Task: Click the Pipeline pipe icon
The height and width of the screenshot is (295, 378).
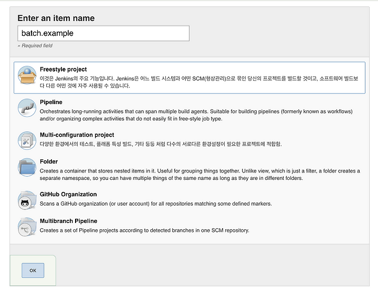Action: coord(27,108)
